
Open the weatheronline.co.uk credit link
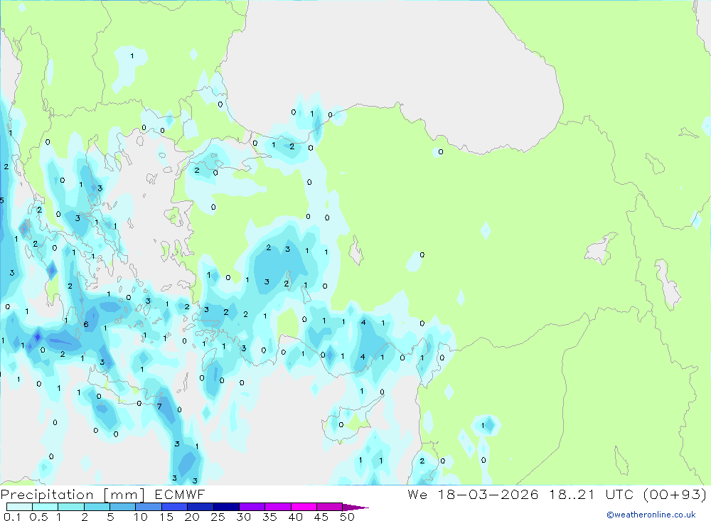(x=651, y=515)
